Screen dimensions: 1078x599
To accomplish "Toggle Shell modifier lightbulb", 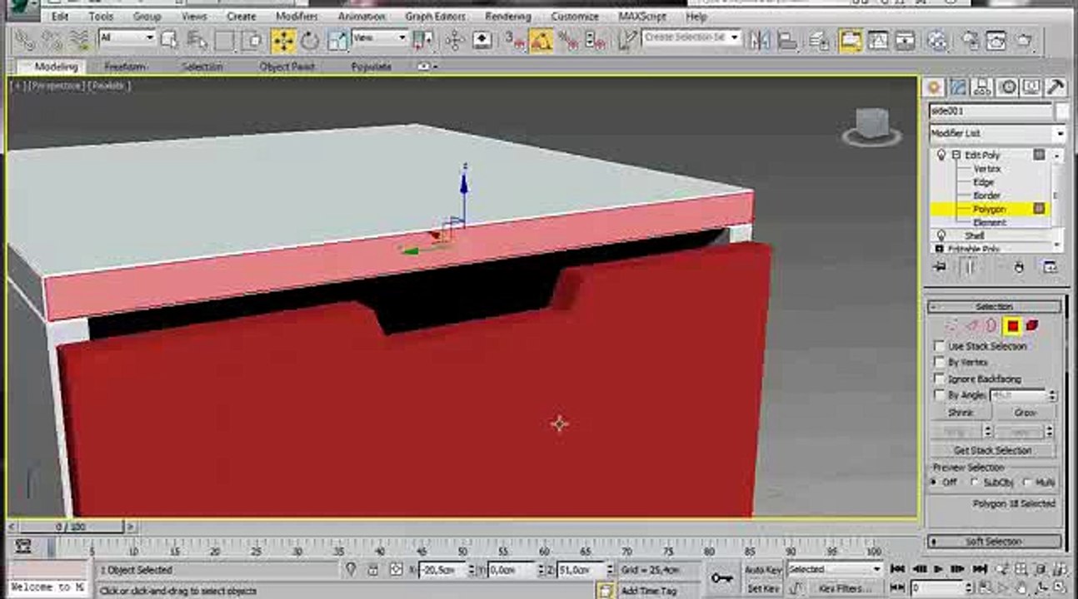I will 941,235.
